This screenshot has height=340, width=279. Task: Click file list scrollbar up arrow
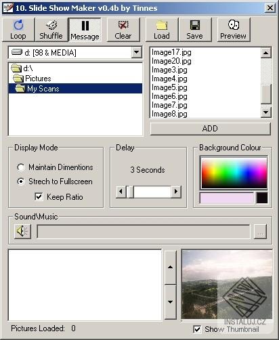click(x=266, y=53)
